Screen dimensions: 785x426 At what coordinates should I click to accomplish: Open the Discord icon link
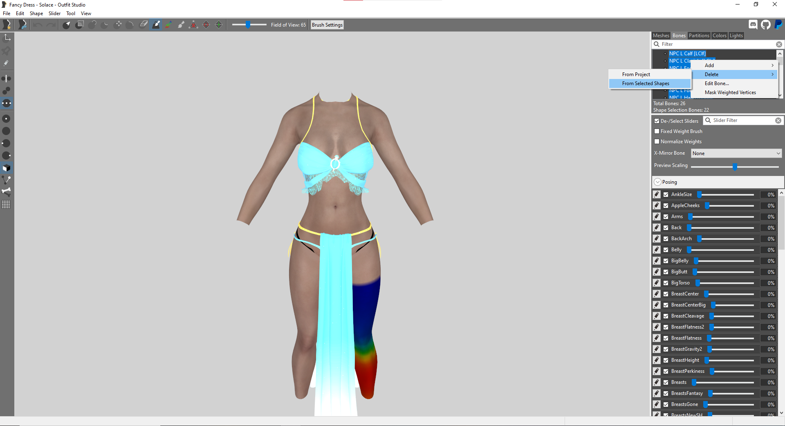tap(753, 25)
